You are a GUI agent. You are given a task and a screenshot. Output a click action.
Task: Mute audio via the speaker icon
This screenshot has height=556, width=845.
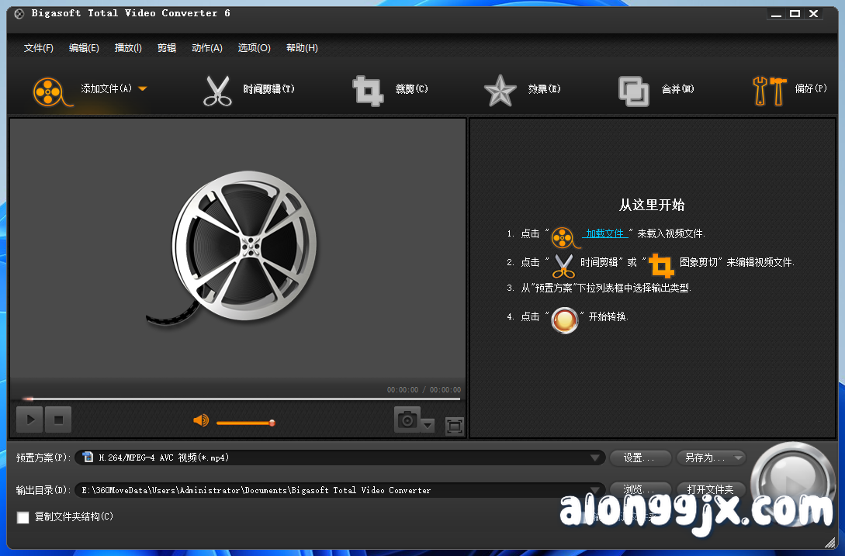pyautogui.click(x=200, y=420)
